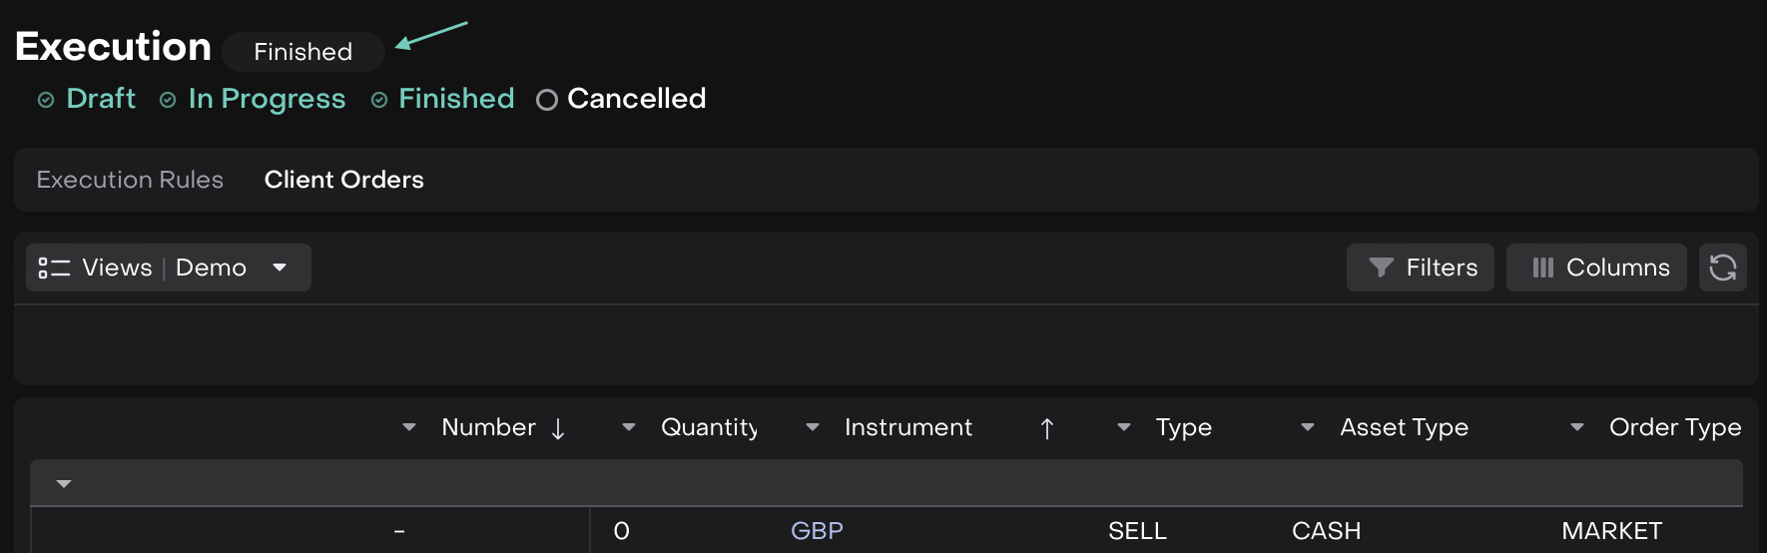The height and width of the screenshot is (553, 1767).
Task: Select the Cancelled status radio button
Action: pos(546,100)
